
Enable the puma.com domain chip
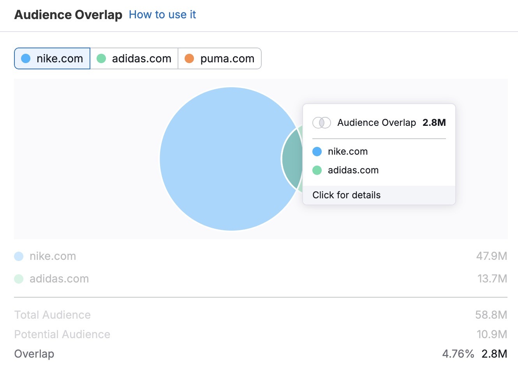(220, 58)
